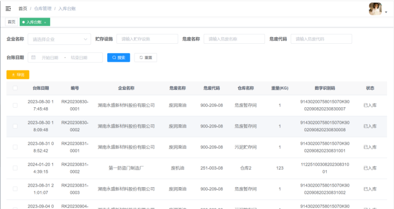
Task: Check the row RK20230830-0001 checkbox
Action: click(15, 106)
